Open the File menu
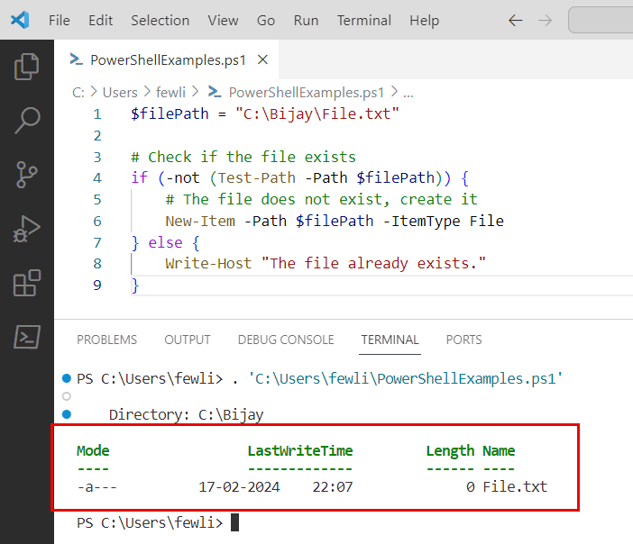Image resolution: width=633 pixels, height=544 pixels. click(x=60, y=20)
